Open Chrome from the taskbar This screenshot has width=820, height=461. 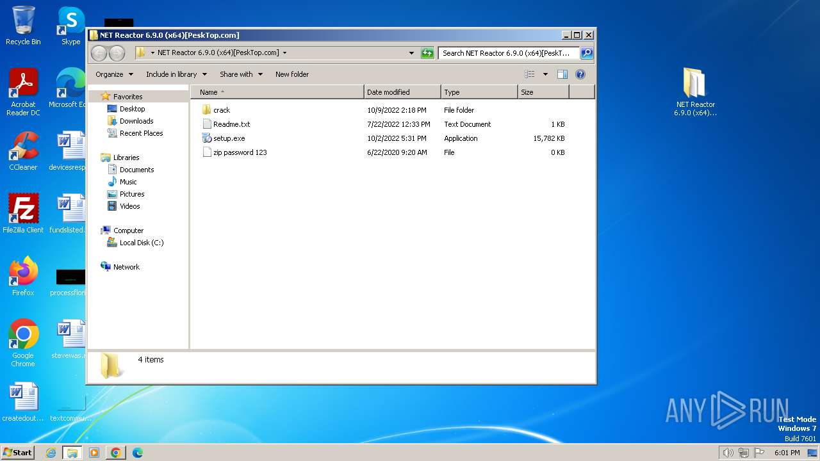pos(115,453)
